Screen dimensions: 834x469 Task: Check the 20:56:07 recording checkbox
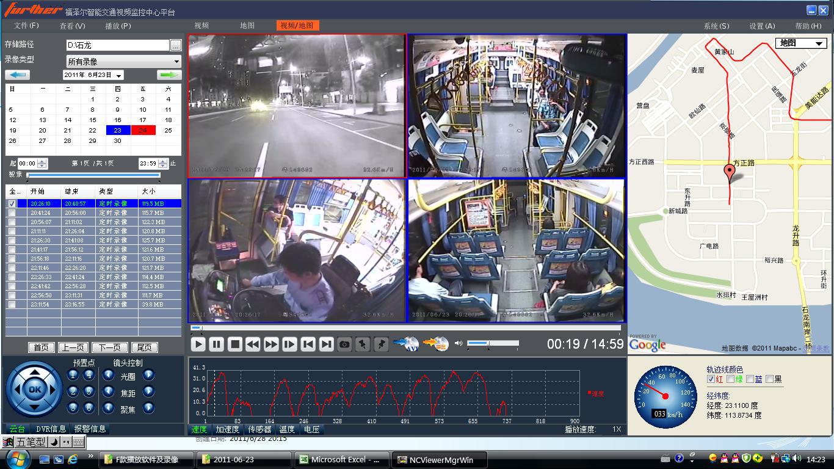pos(12,222)
